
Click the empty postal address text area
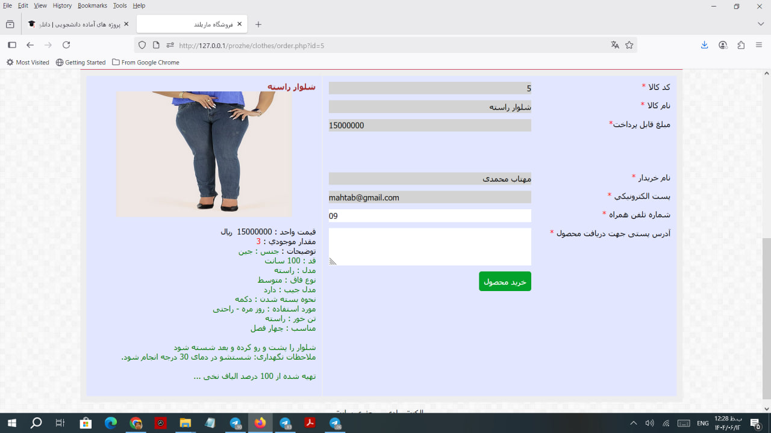429,247
